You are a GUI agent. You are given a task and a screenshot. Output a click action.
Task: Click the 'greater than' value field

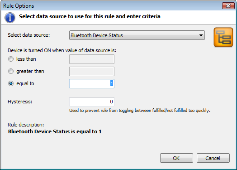(92, 71)
